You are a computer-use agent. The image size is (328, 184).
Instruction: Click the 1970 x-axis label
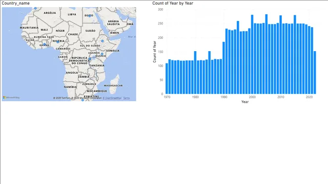pyautogui.click(x=167, y=97)
